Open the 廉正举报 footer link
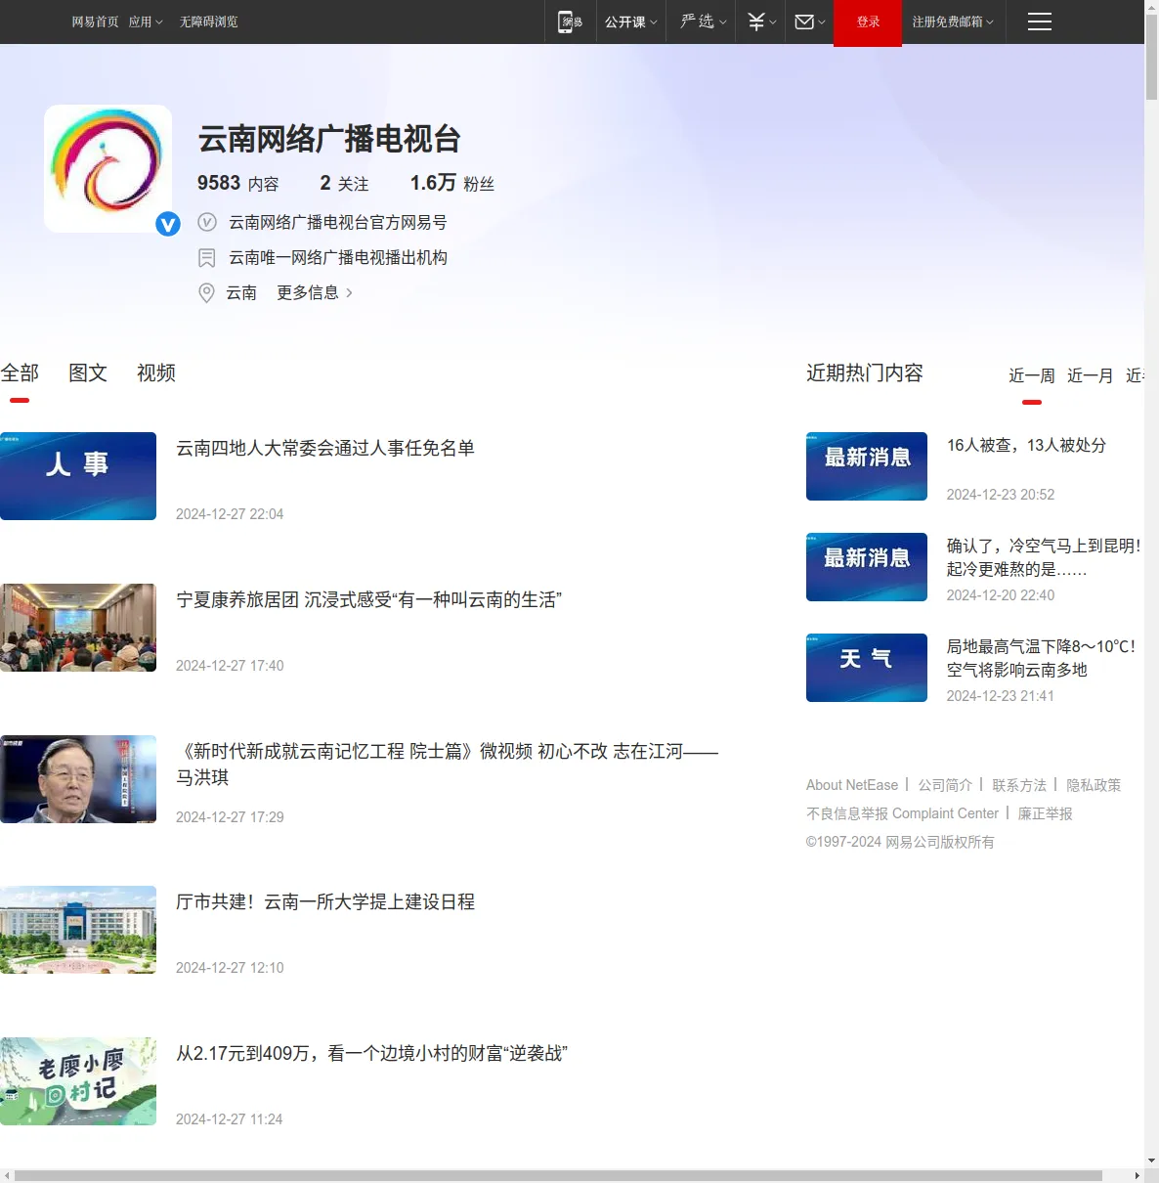This screenshot has height=1183, width=1159. (x=1045, y=813)
